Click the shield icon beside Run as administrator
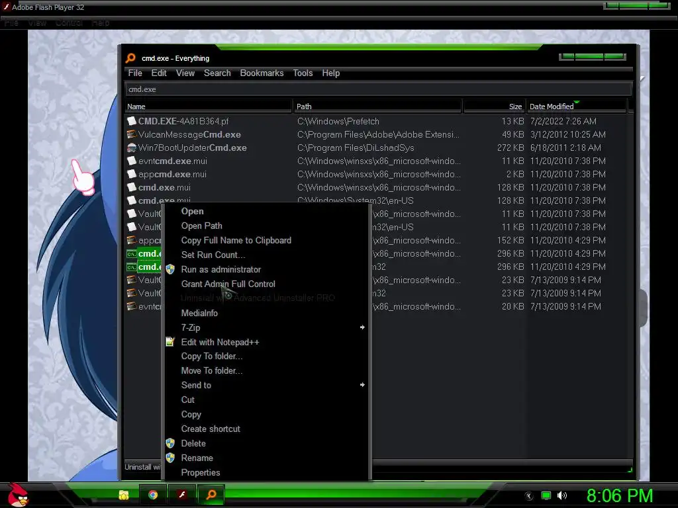The height and width of the screenshot is (508, 678). tap(170, 269)
